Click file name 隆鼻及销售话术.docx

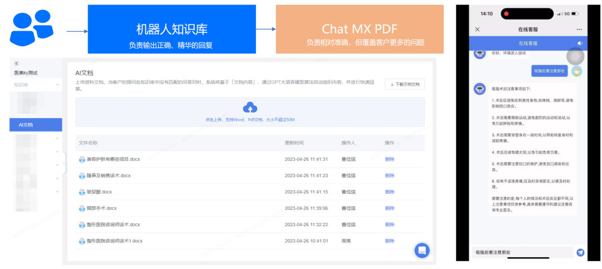point(109,176)
